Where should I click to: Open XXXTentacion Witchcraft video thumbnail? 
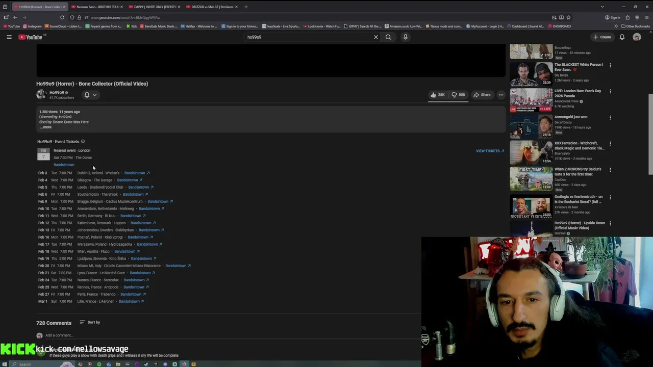click(531, 152)
